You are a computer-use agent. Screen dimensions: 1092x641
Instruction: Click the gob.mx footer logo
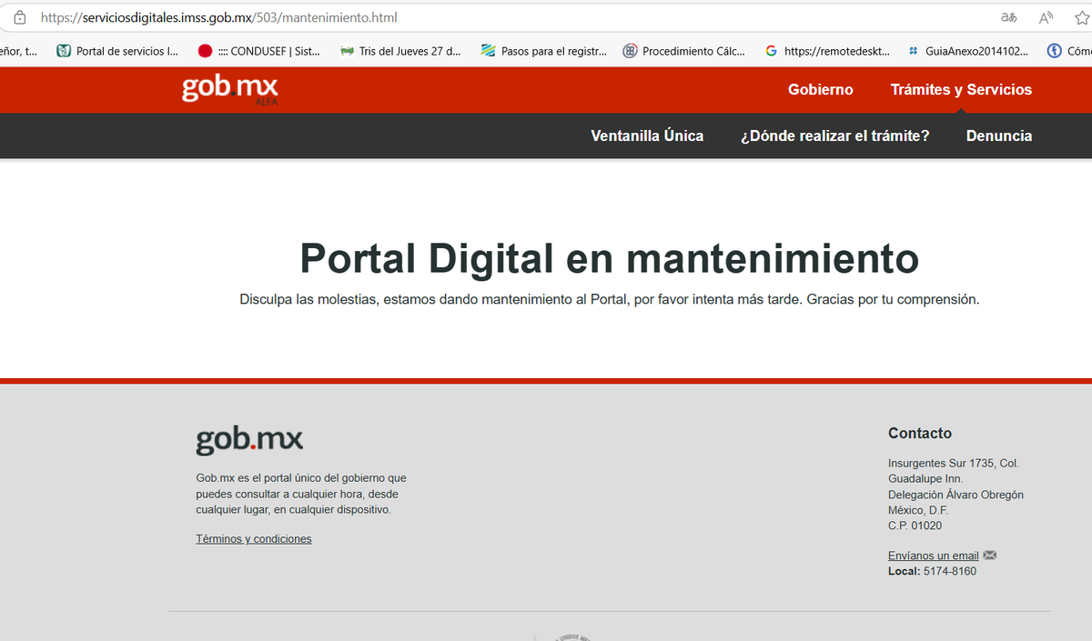pyautogui.click(x=249, y=440)
